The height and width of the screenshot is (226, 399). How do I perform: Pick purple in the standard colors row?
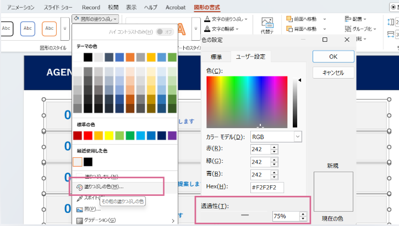click(x=172, y=135)
